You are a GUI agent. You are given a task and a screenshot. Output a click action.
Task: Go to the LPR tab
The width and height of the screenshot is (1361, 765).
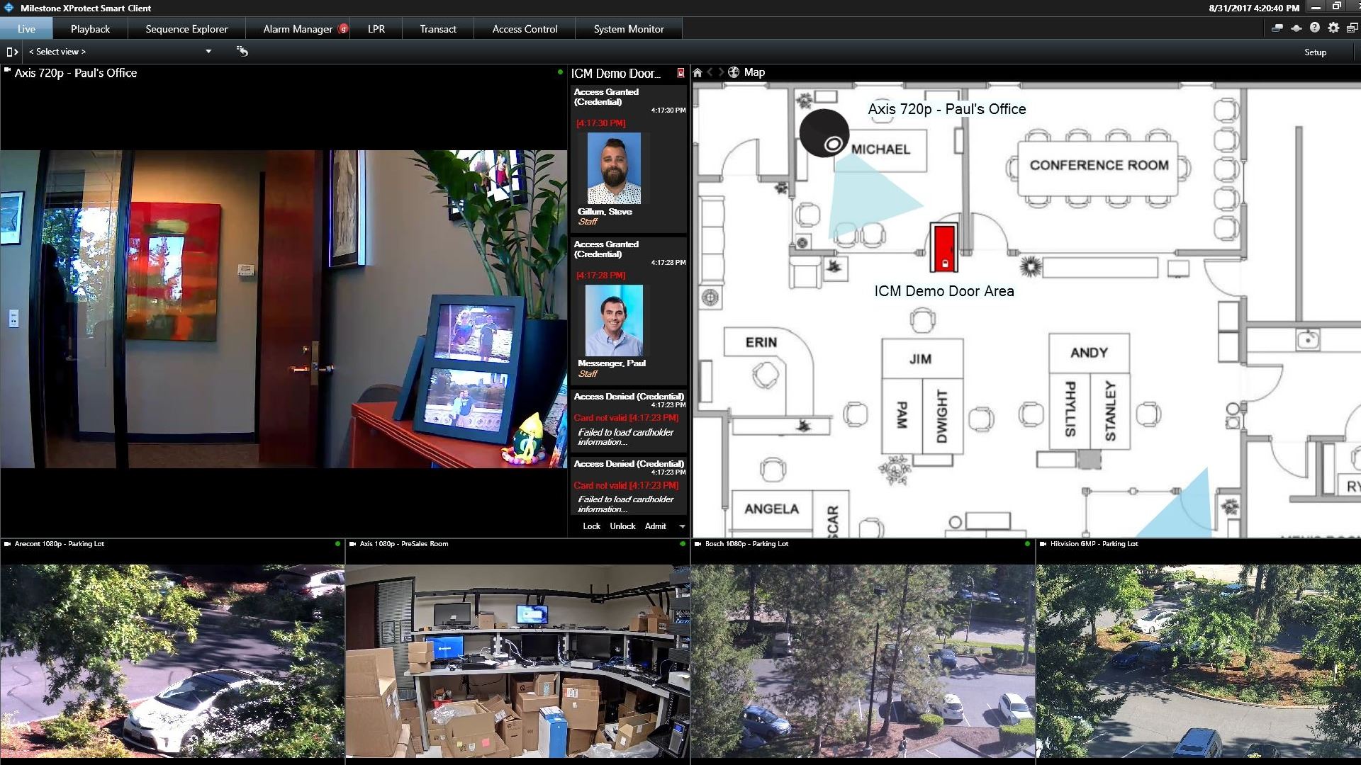pyautogui.click(x=376, y=29)
